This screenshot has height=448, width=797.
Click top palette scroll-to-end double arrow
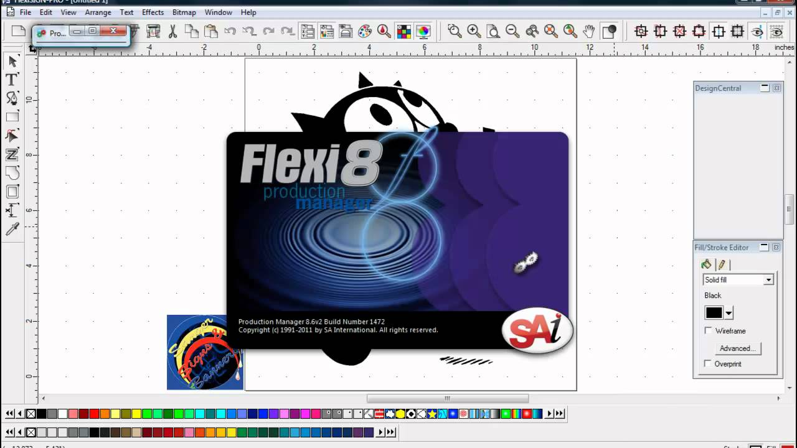(559, 414)
